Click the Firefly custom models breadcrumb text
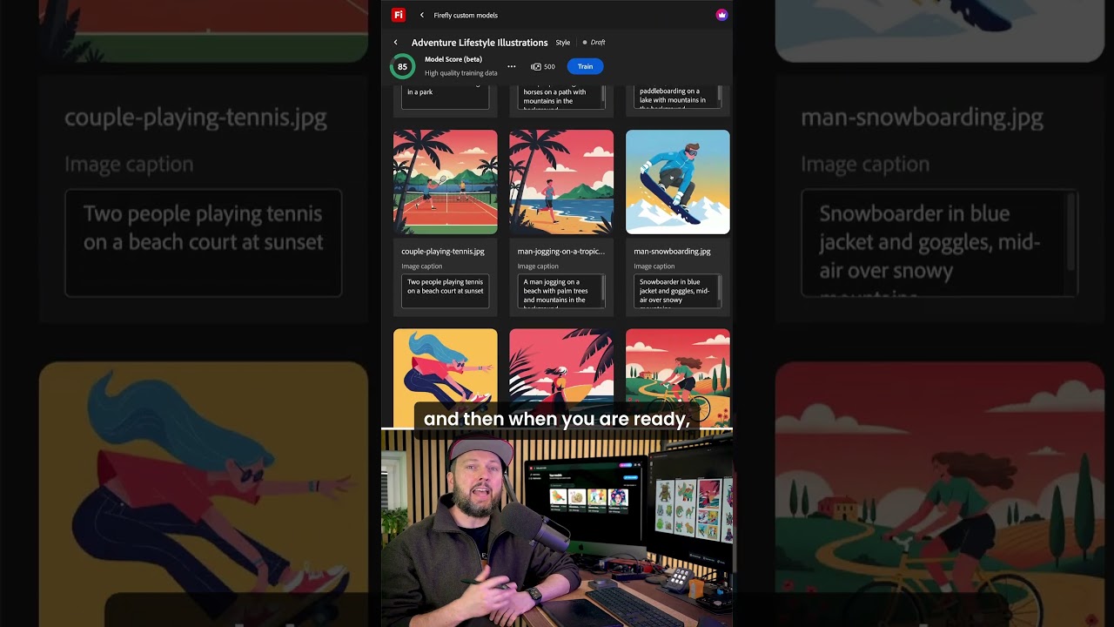This screenshot has width=1114, height=627. tap(466, 15)
